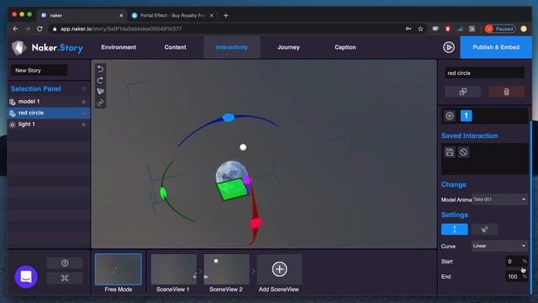Select the scroll trigger setting button
This screenshot has height=303, width=538.
454,229
